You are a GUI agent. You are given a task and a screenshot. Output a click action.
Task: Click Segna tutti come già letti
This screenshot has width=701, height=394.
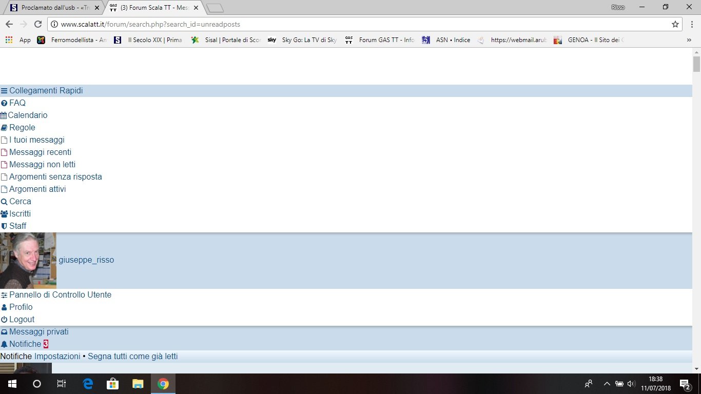(132, 356)
